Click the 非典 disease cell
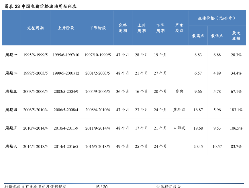 coord(179,92)
